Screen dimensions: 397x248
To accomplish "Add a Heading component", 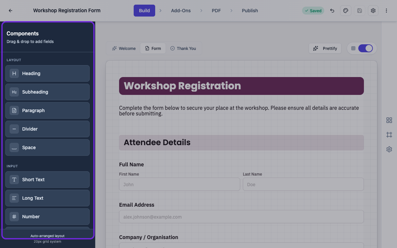I will 47,73.
